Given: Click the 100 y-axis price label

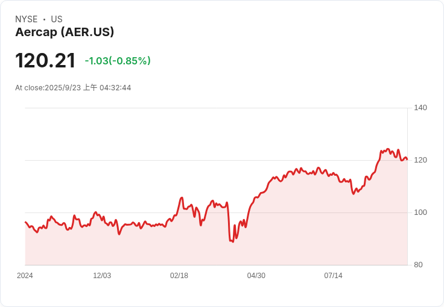Looking at the screenshot, I should click(x=420, y=212).
